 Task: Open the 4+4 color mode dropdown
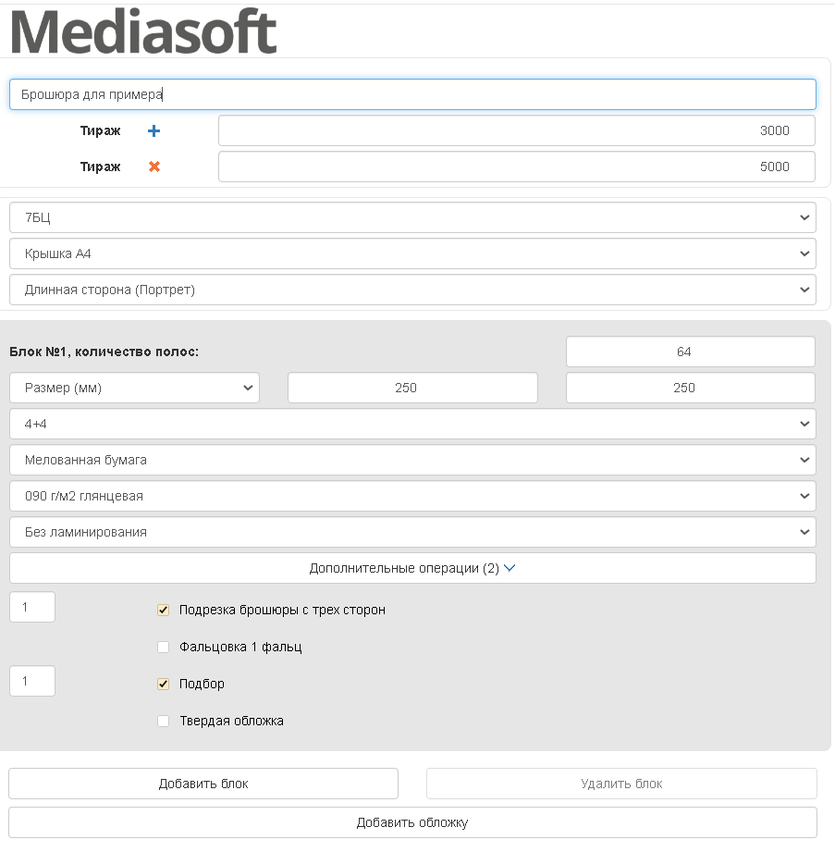click(x=413, y=424)
